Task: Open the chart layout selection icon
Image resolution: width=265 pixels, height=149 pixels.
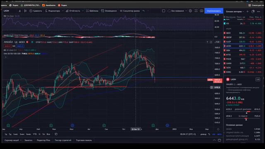Action: click(164, 11)
